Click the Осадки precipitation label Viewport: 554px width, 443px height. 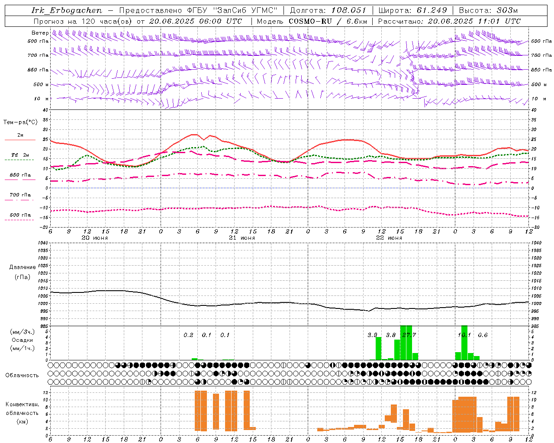(22, 340)
